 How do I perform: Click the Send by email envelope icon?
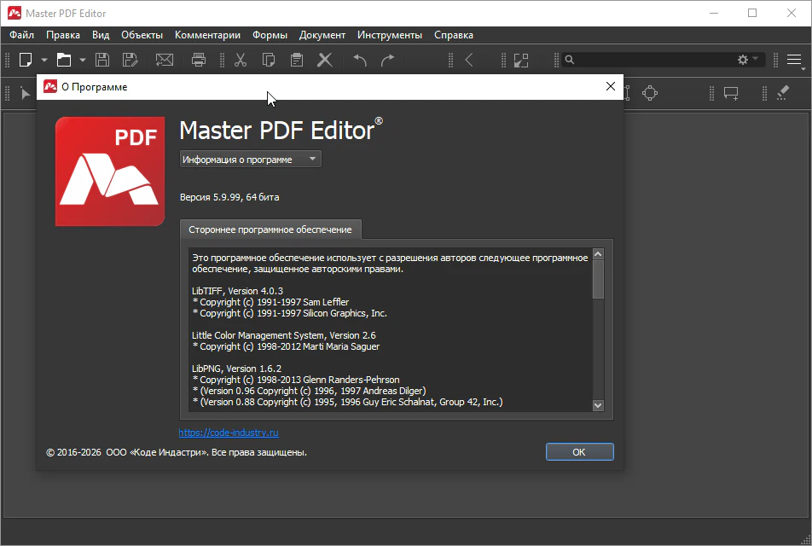tap(165, 60)
